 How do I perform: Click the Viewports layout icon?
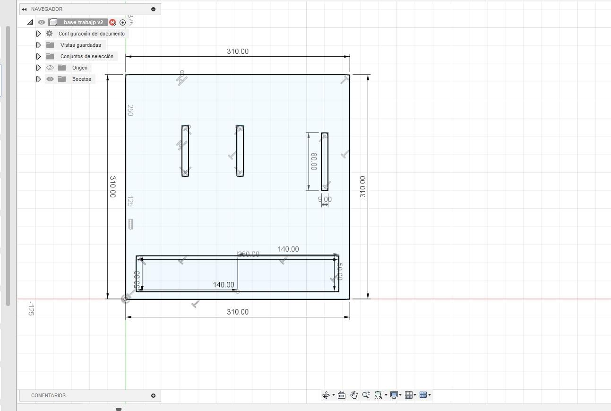[x=423, y=395]
